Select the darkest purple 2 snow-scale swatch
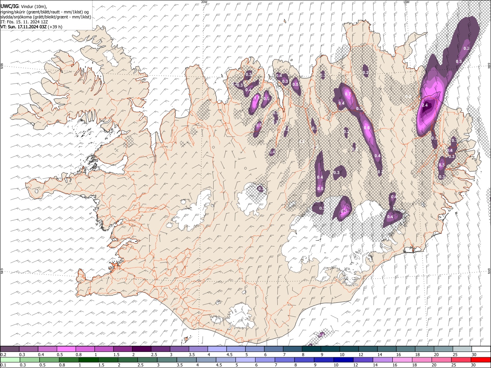The width and height of the screenshot is (491, 368). coord(142,349)
